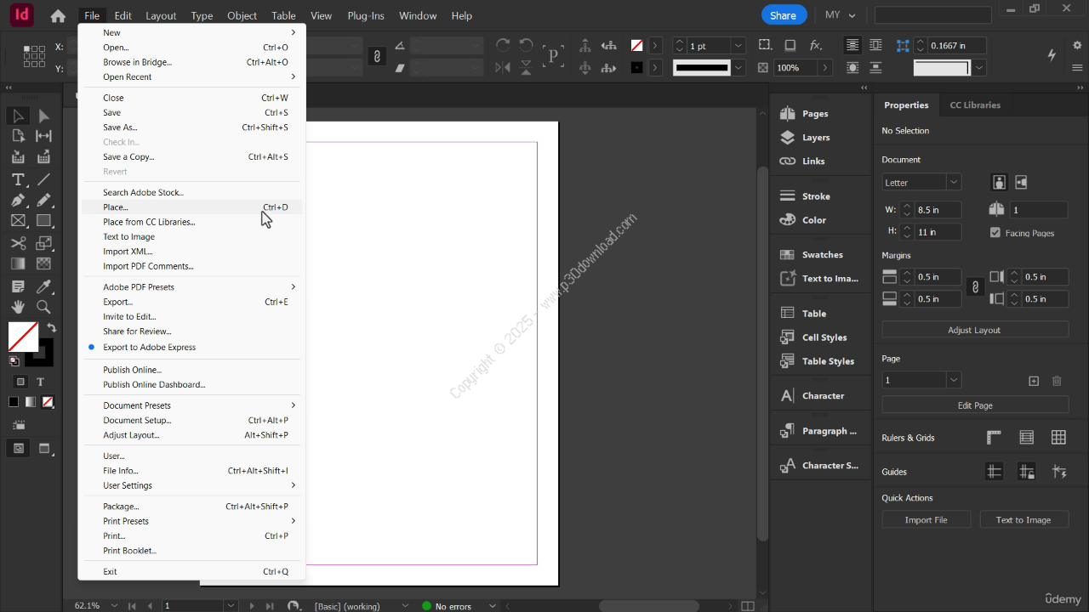1089x612 pixels.
Task: Open the page number dropdown in Properties
Action: (953, 381)
